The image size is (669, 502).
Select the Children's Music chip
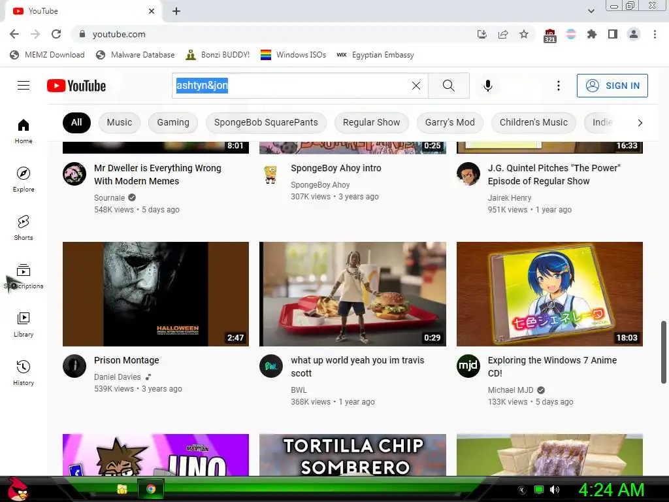[x=533, y=123]
